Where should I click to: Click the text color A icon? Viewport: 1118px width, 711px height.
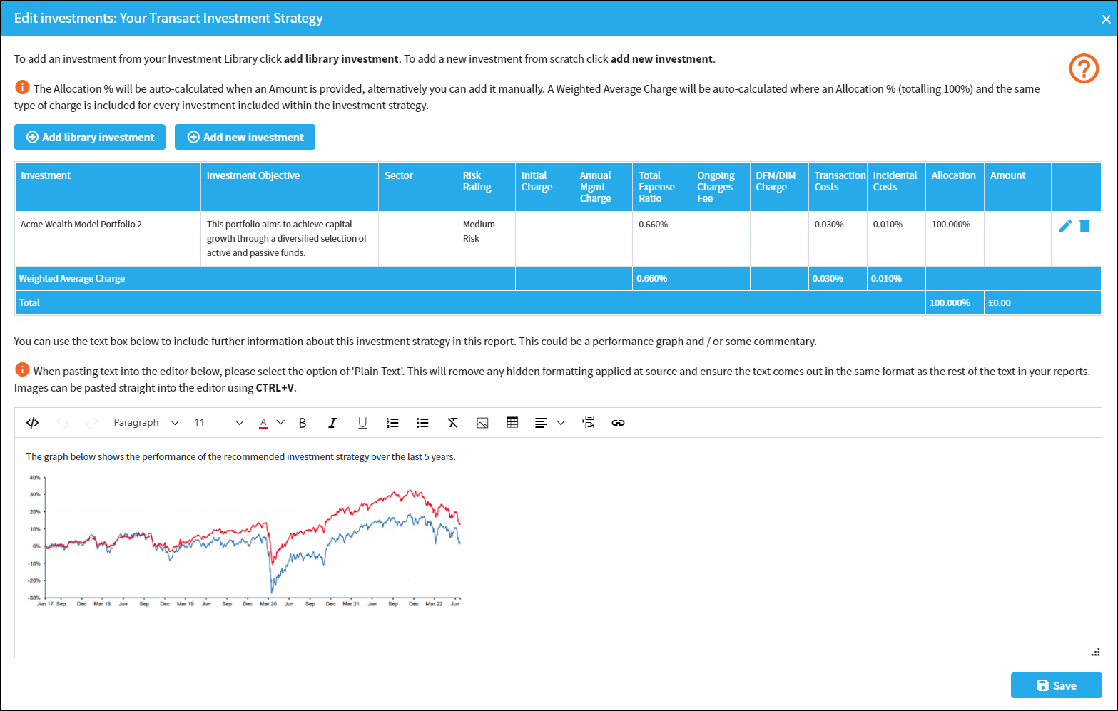(x=263, y=423)
